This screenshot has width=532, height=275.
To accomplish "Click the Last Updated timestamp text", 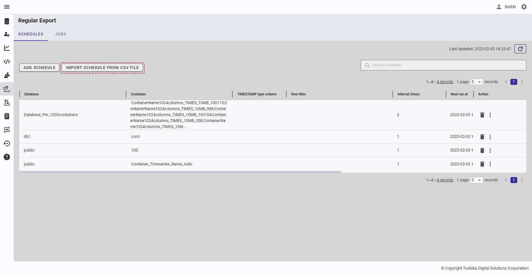I will pos(480,49).
